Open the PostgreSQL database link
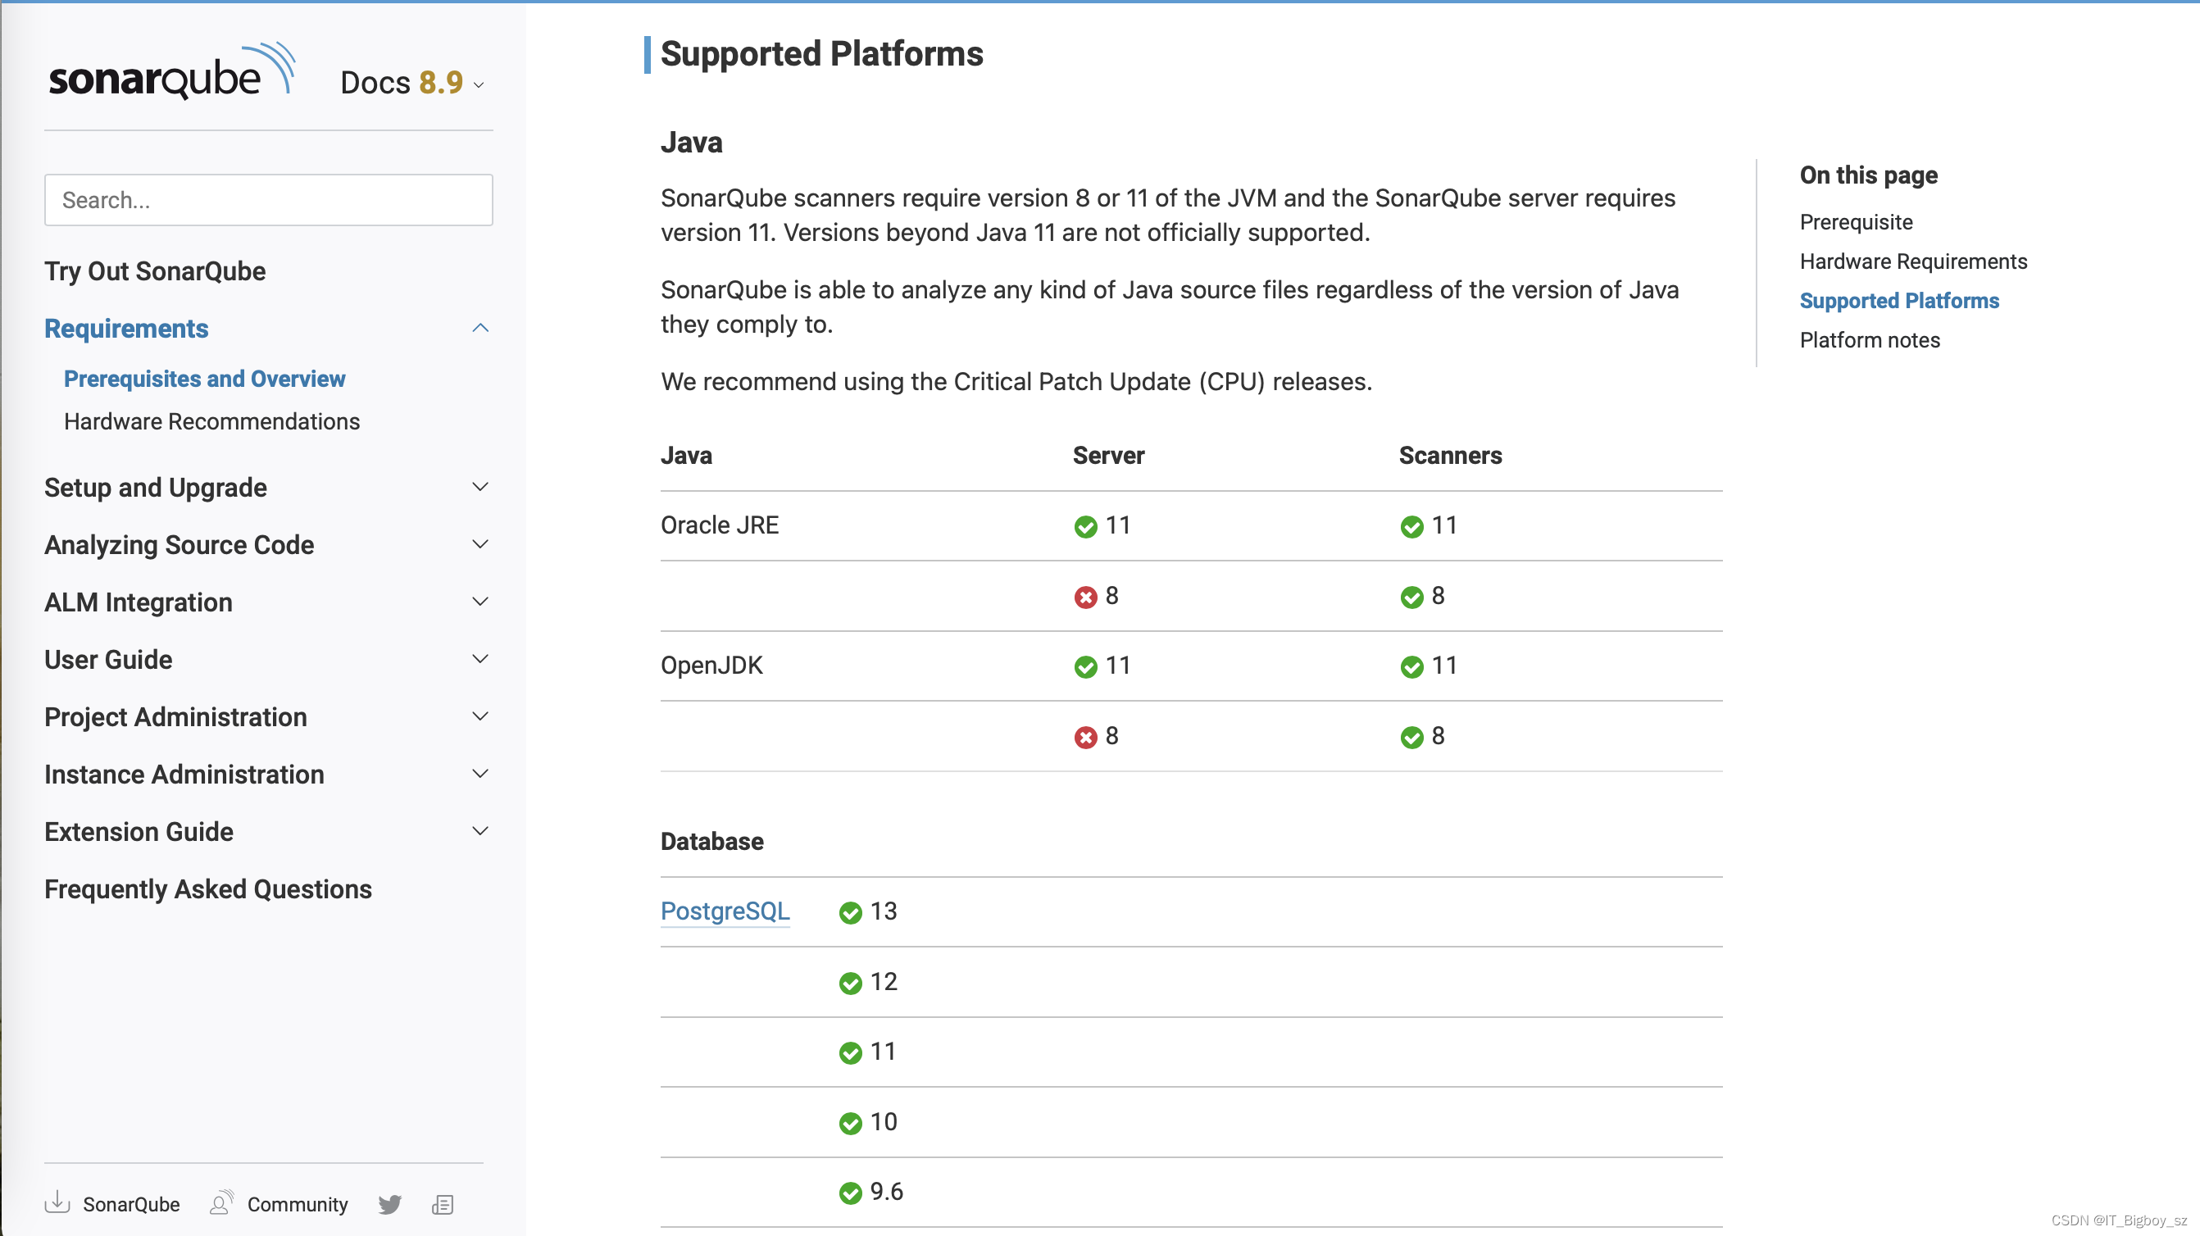This screenshot has width=2200, height=1236. pyautogui.click(x=725, y=911)
